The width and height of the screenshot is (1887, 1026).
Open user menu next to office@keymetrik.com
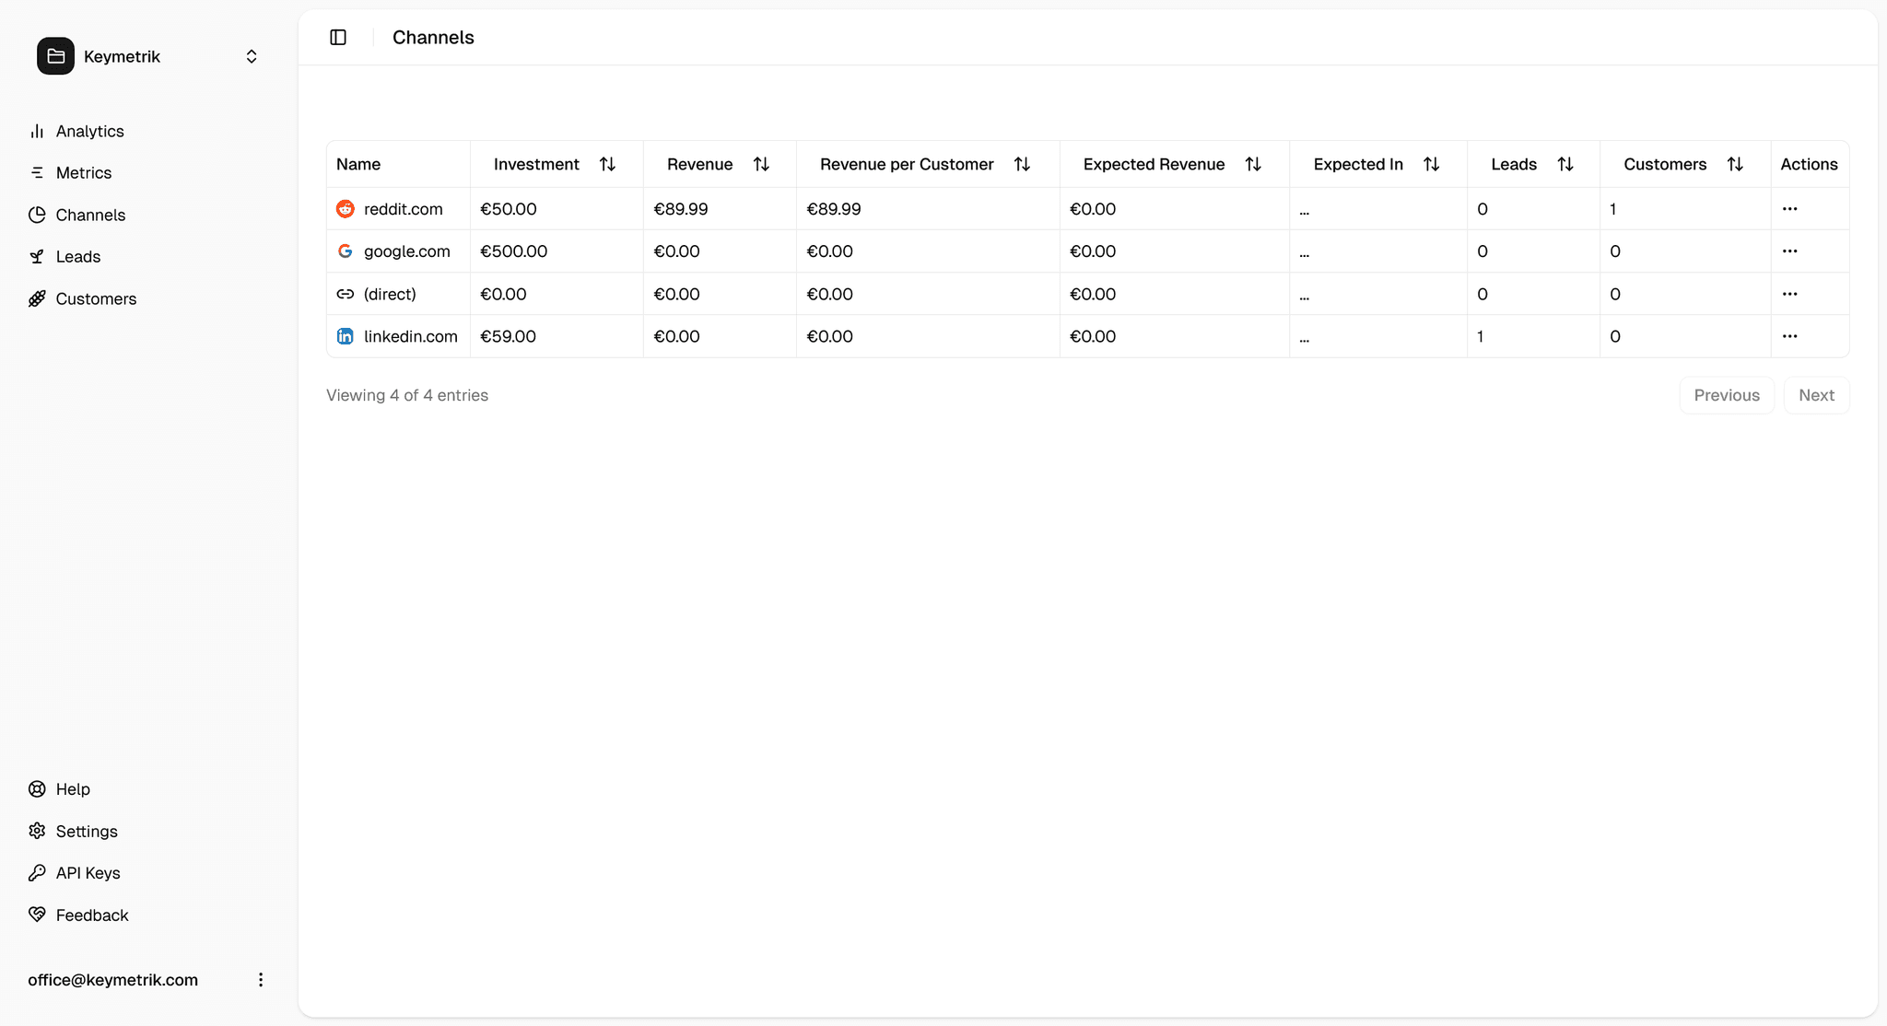click(x=261, y=979)
